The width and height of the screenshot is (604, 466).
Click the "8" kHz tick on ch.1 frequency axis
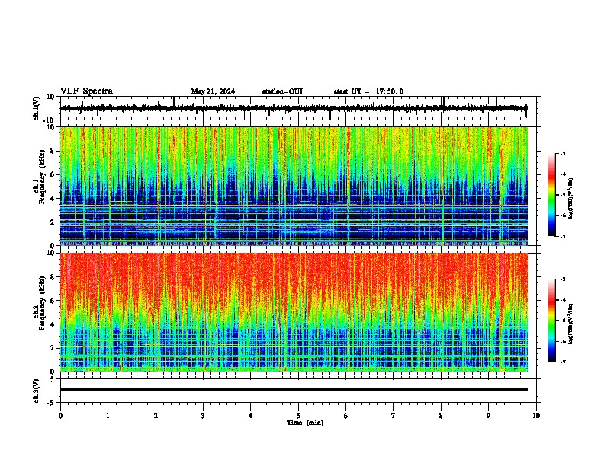[53, 151]
